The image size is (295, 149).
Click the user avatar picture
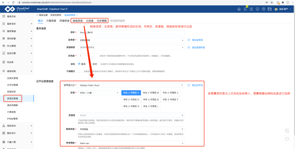pyautogui.click(x=276, y=9)
